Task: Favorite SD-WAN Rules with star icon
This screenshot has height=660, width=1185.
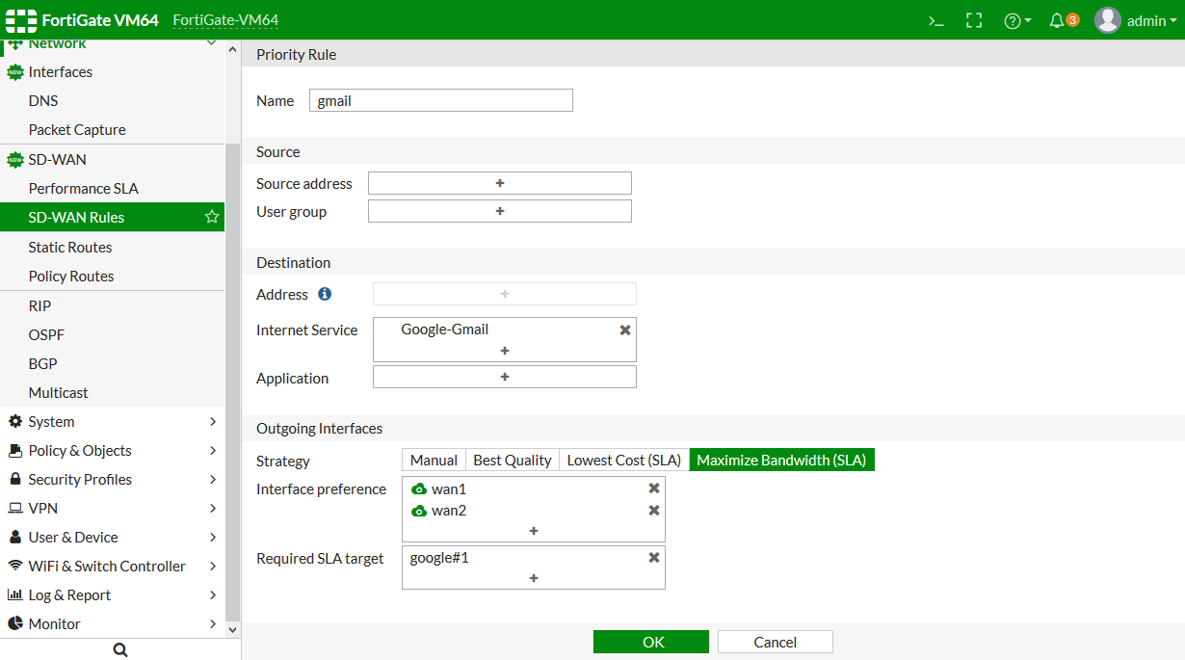Action: [x=212, y=218]
